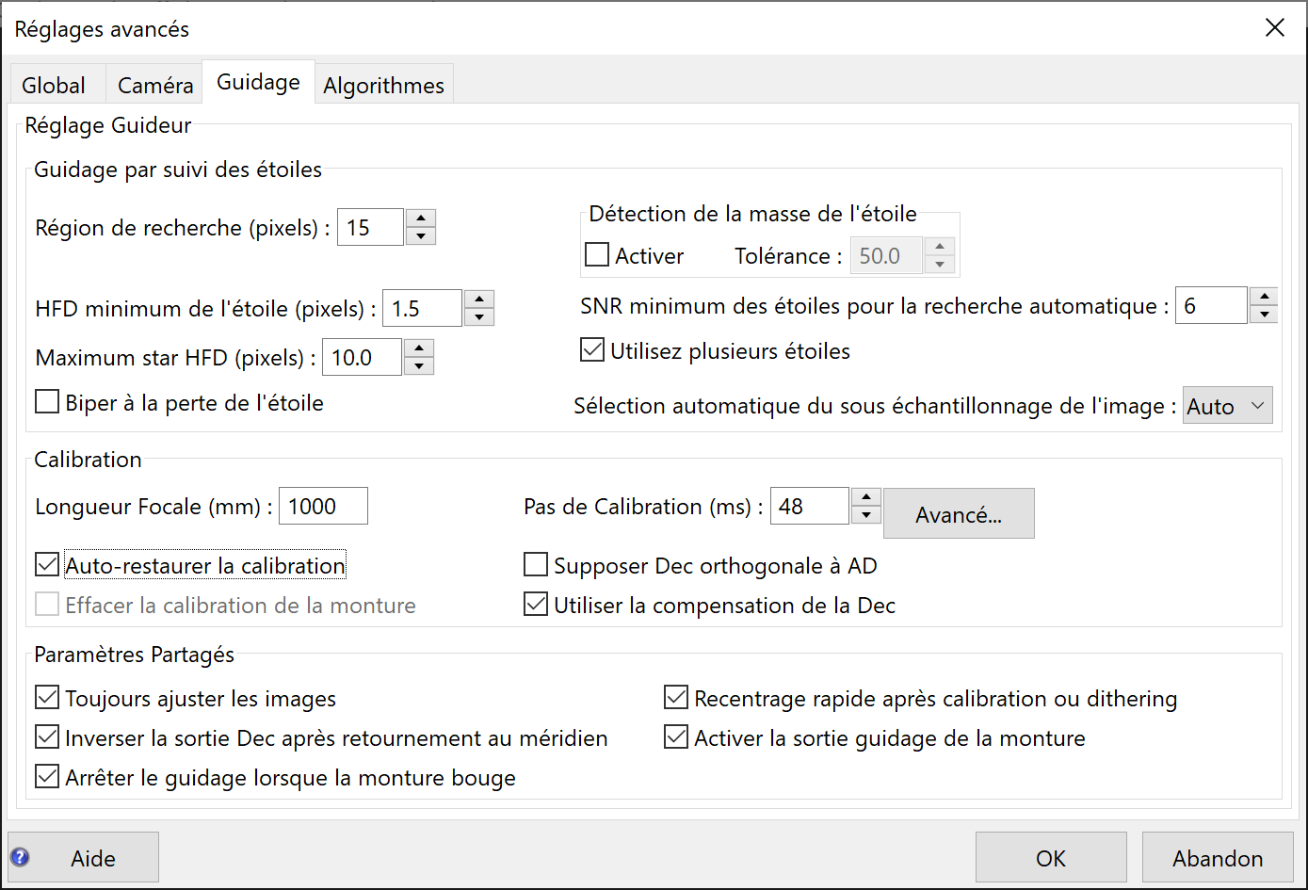
Task: Open the Caméra tab
Action: pos(155,86)
